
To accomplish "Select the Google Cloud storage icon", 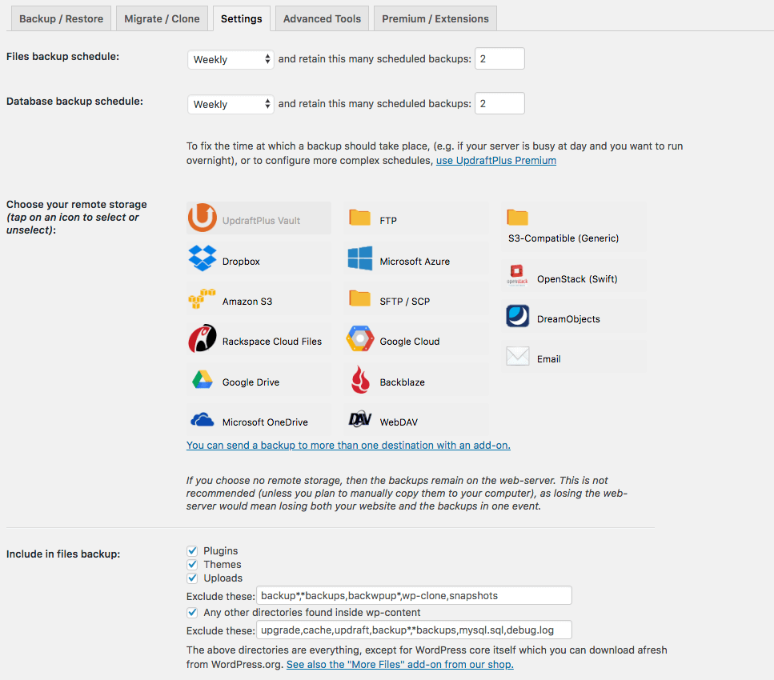I will [360, 339].
